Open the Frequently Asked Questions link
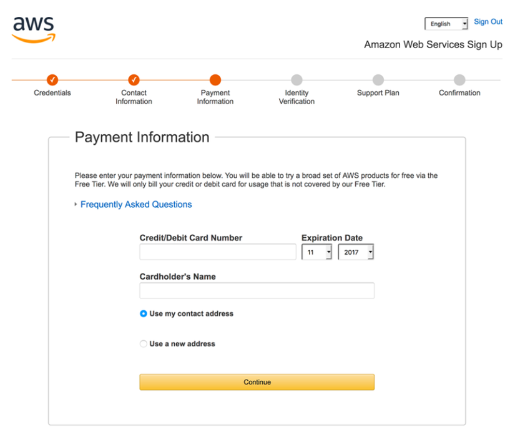 [136, 205]
